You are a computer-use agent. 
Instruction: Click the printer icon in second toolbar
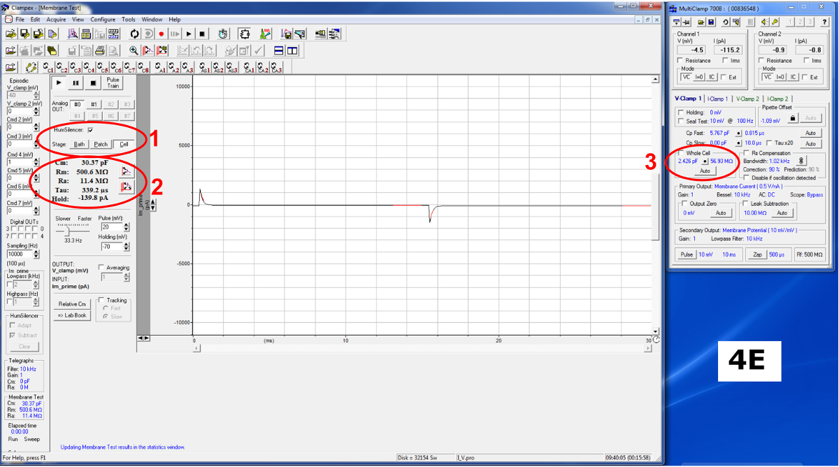pyautogui.click(x=100, y=50)
